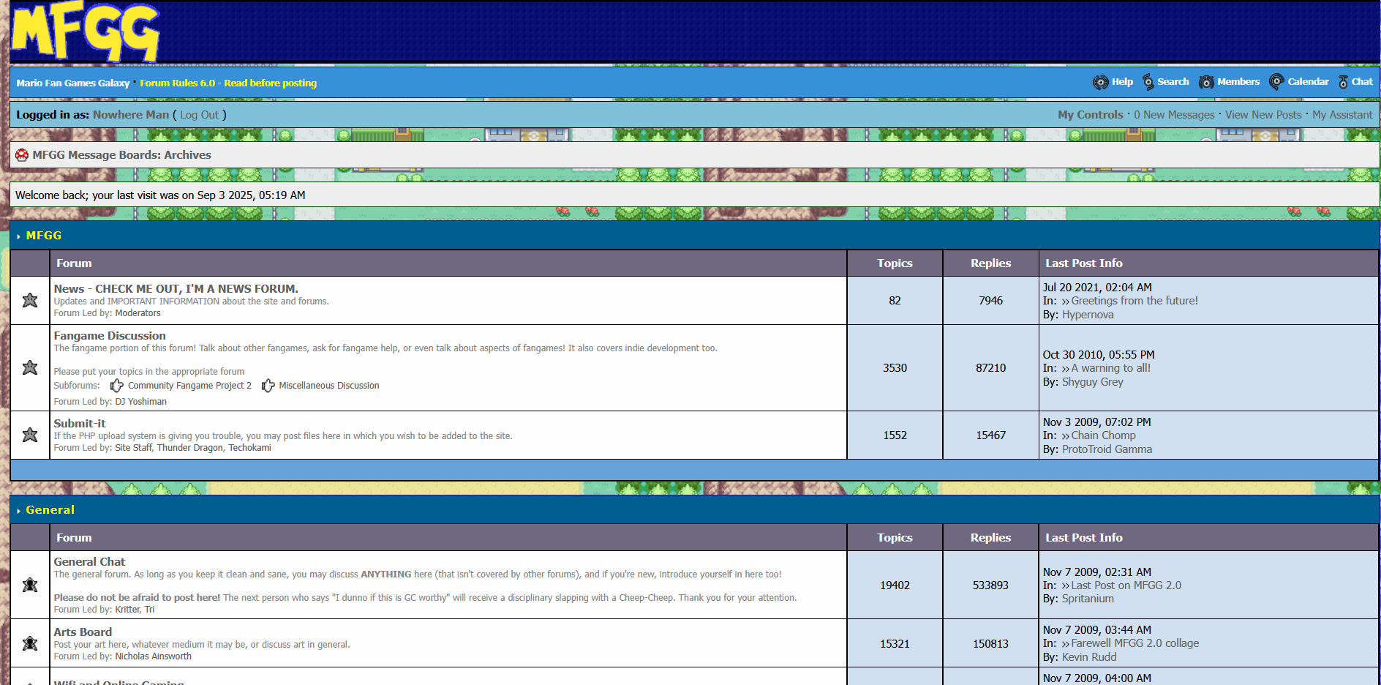This screenshot has width=1381, height=685.
Task: Click the Members icon in top bar
Action: click(x=1206, y=82)
